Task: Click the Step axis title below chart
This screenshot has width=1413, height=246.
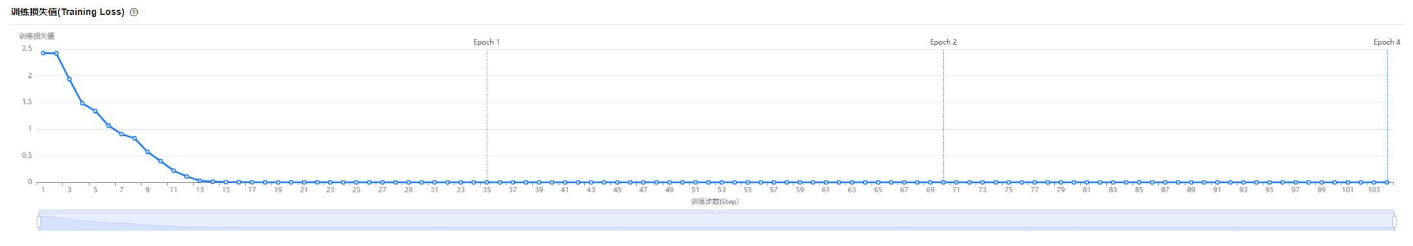Action: tap(715, 202)
